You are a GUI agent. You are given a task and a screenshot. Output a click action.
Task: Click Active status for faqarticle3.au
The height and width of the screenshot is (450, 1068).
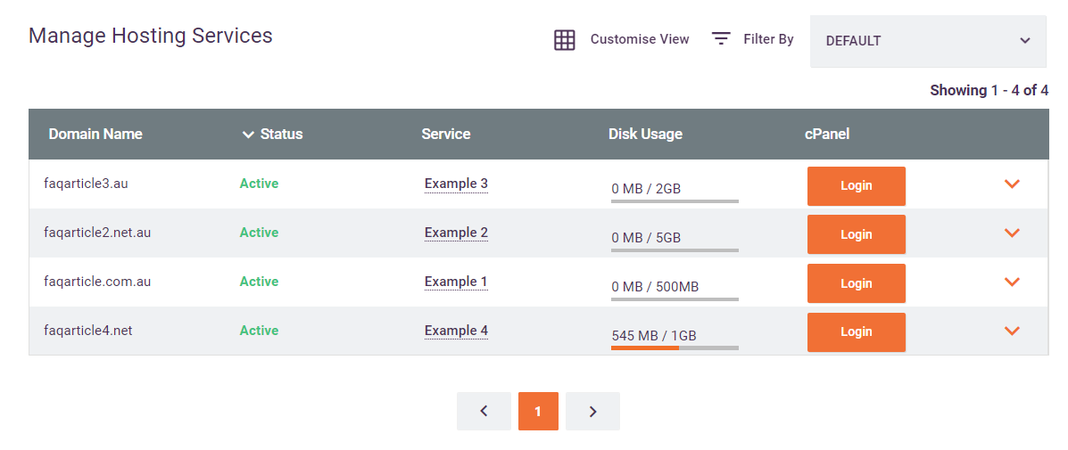(x=259, y=184)
